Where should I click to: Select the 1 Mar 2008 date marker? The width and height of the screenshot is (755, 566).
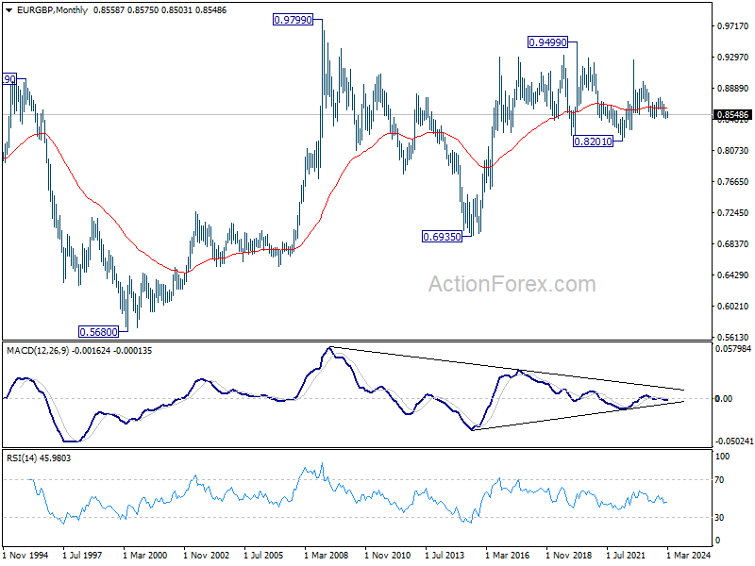(x=327, y=555)
